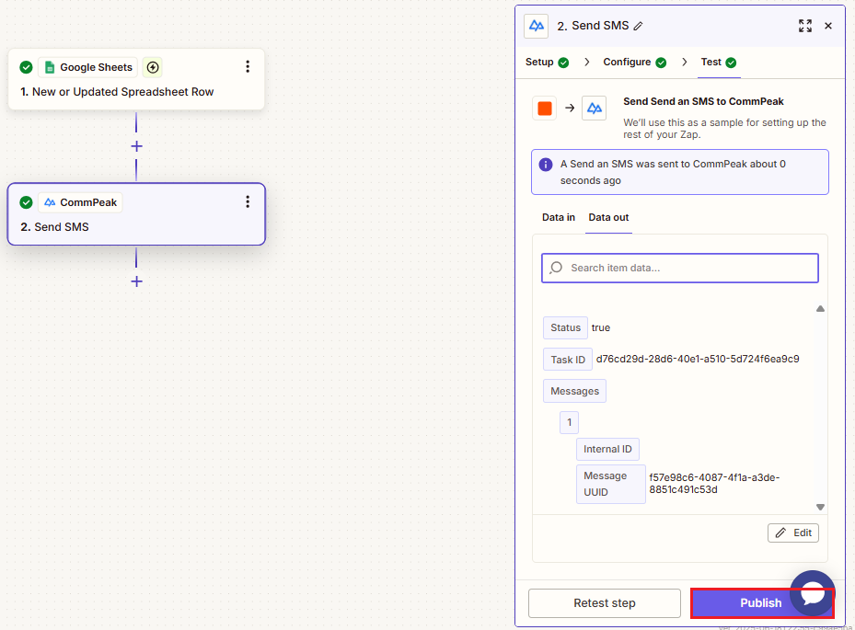Click the orange source app icon
The height and width of the screenshot is (630, 855).
click(544, 108)
